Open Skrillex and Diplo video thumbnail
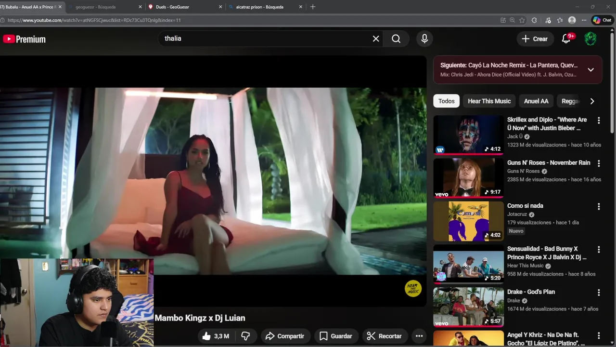616x347 pixels. [x=468, y=134]
